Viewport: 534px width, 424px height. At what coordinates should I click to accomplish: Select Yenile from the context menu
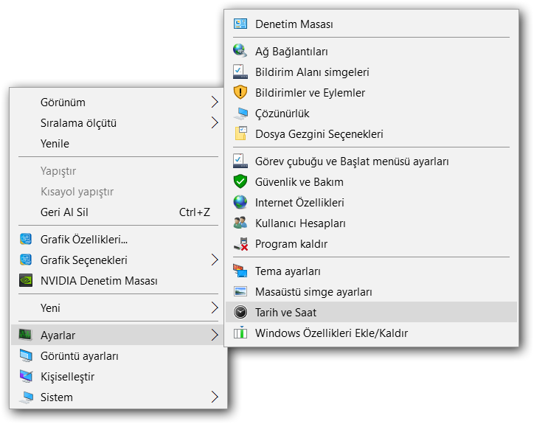55,143
